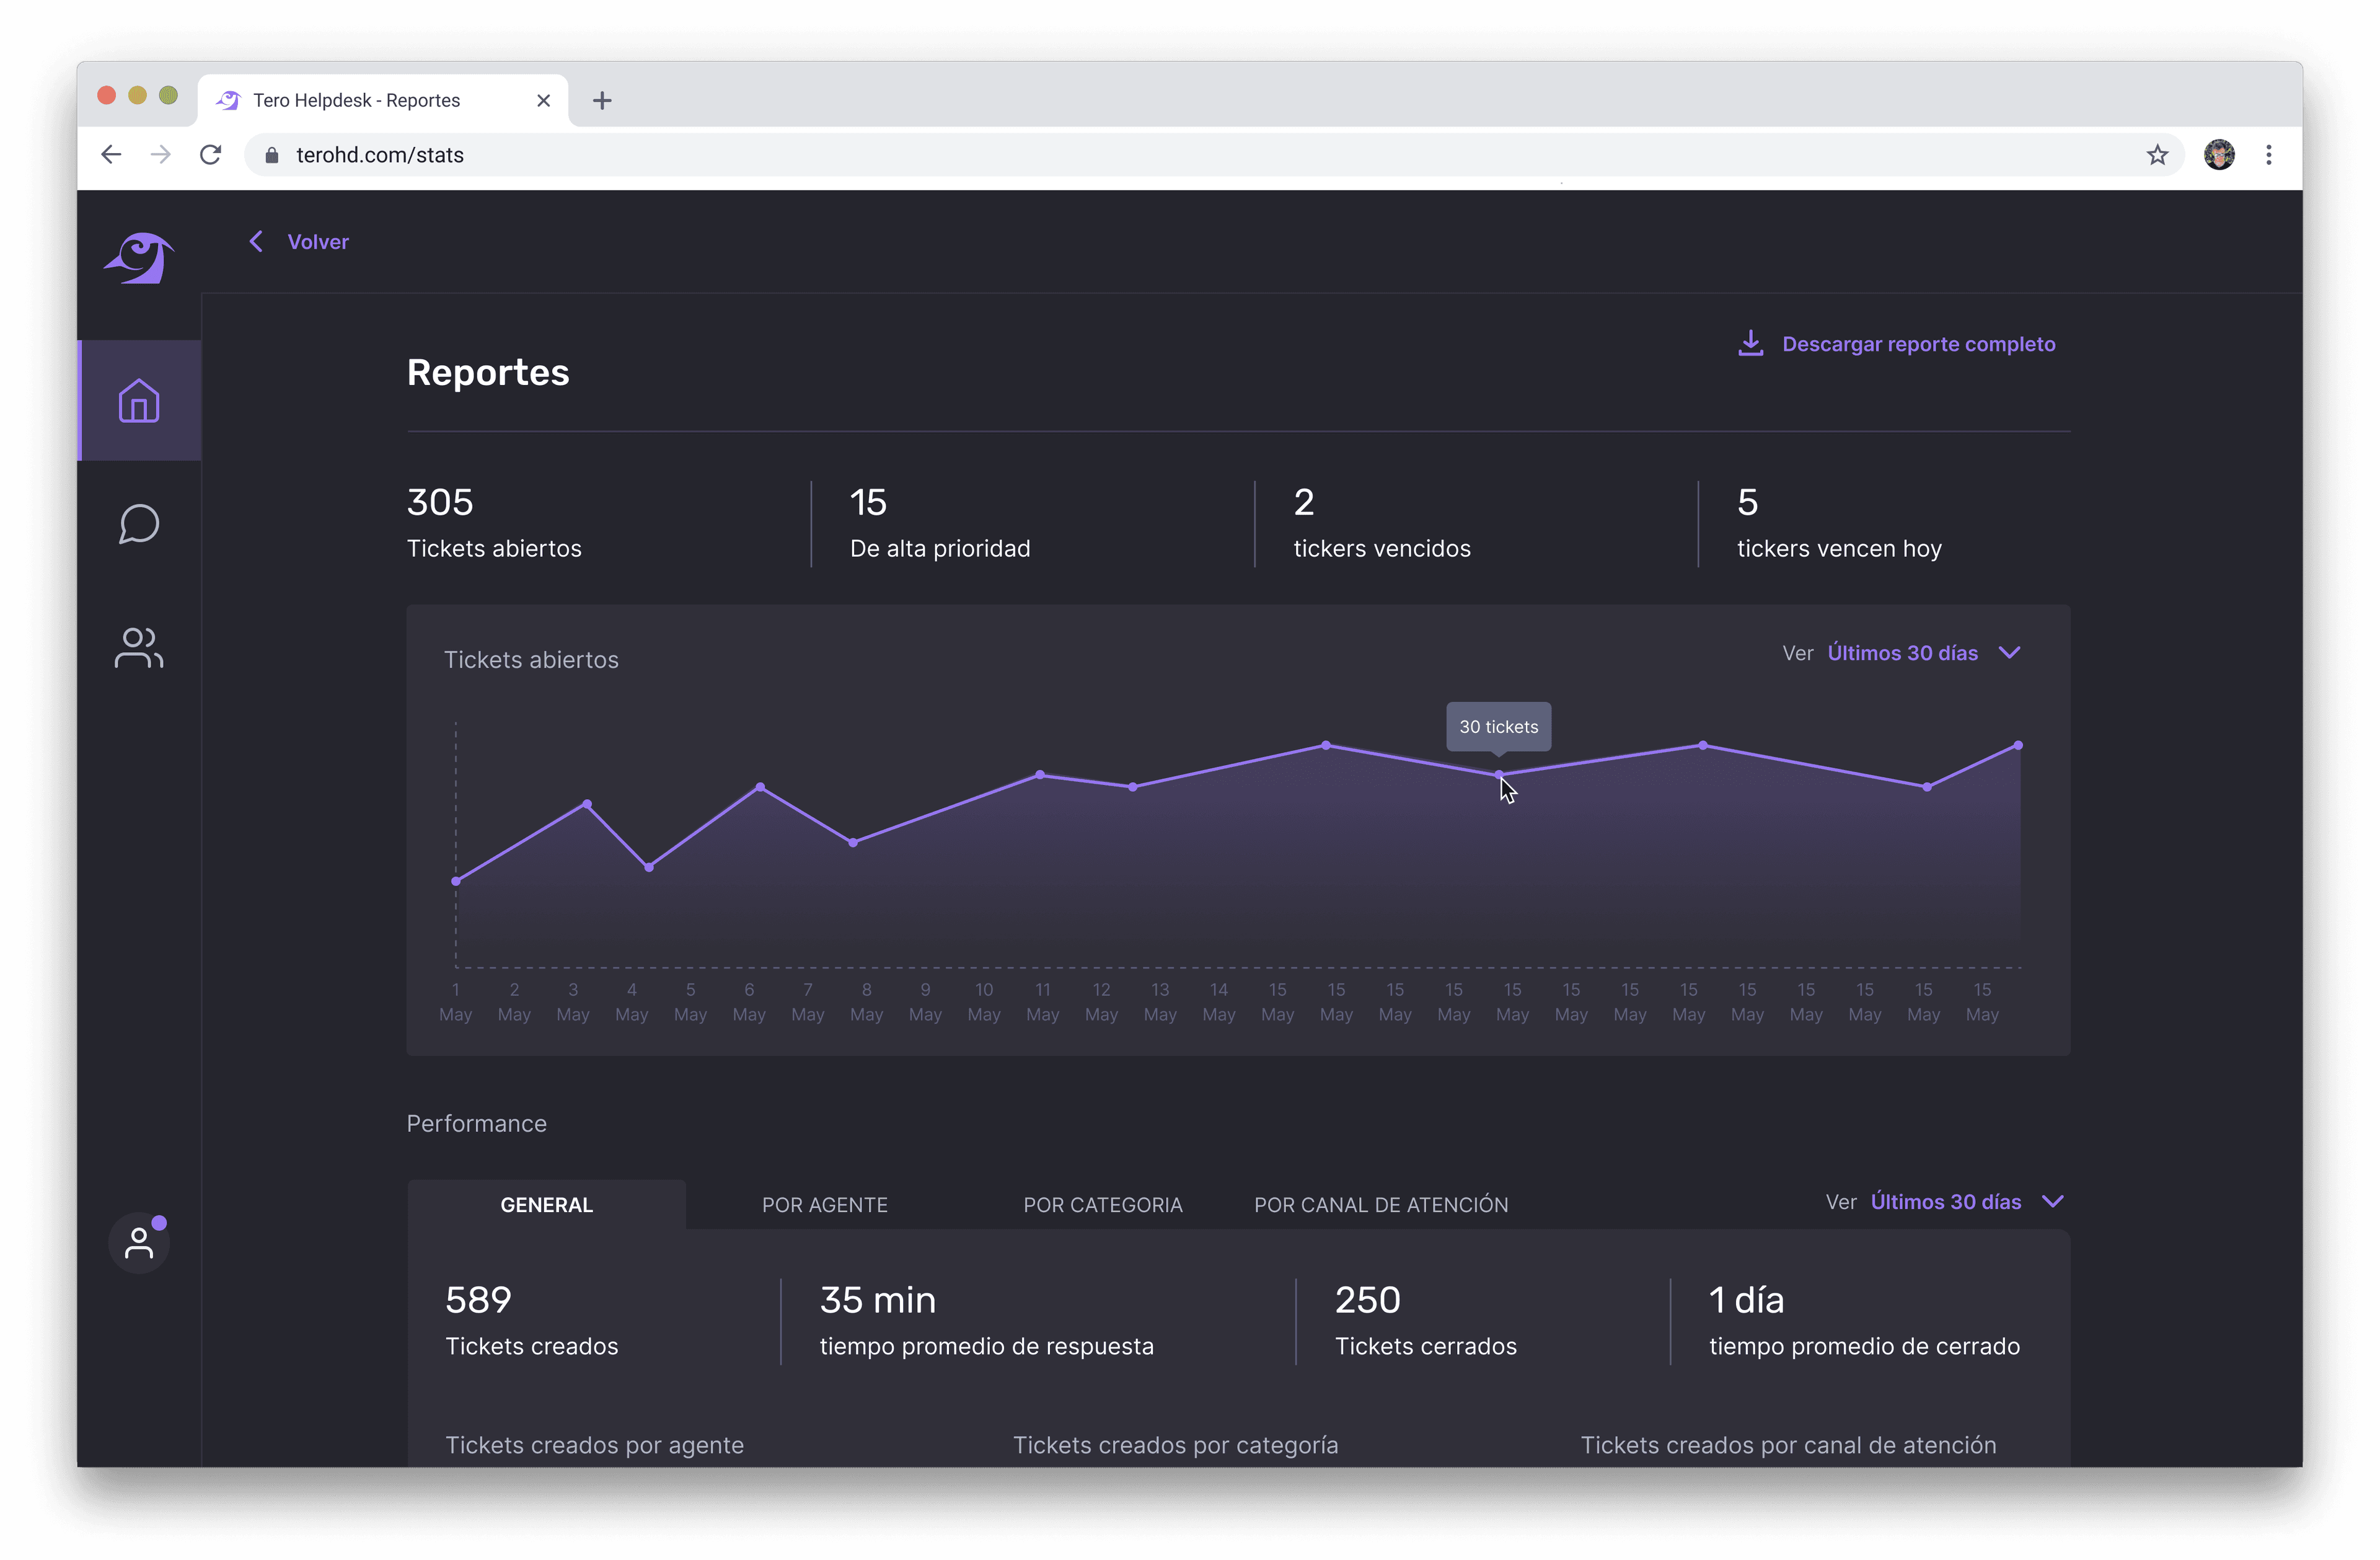Viewport: 2380px width, 1560px height.
Task: Switch to the POR CATEGORIA tab
Action: point(1102,1205)
